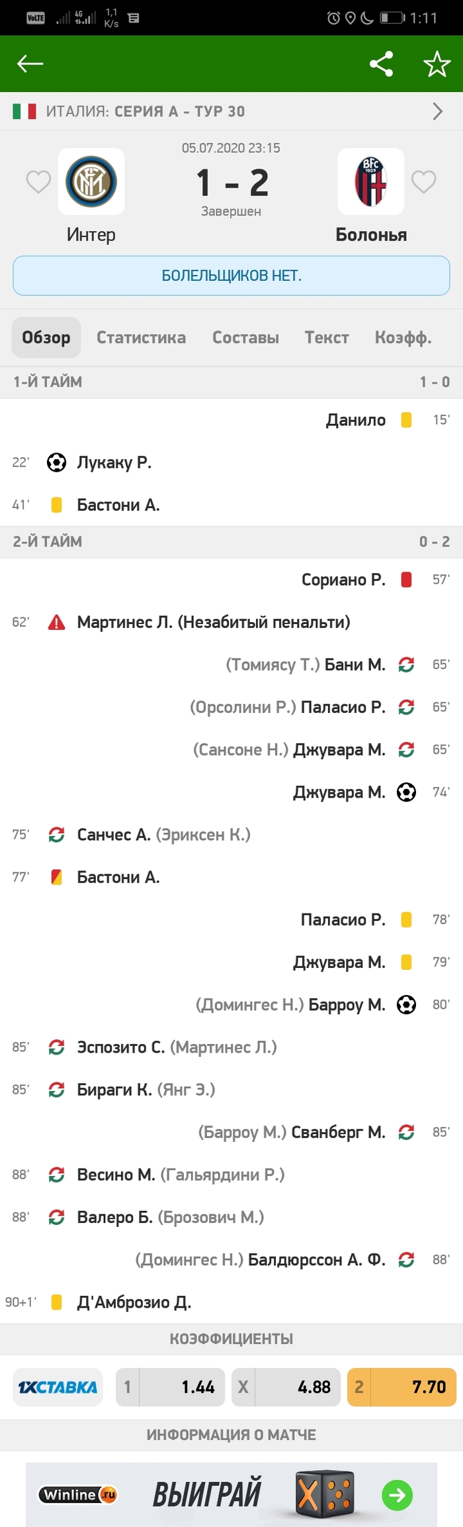463x1527 pixels.
Task: Share this match via share icon
Action: click(381, 64)
